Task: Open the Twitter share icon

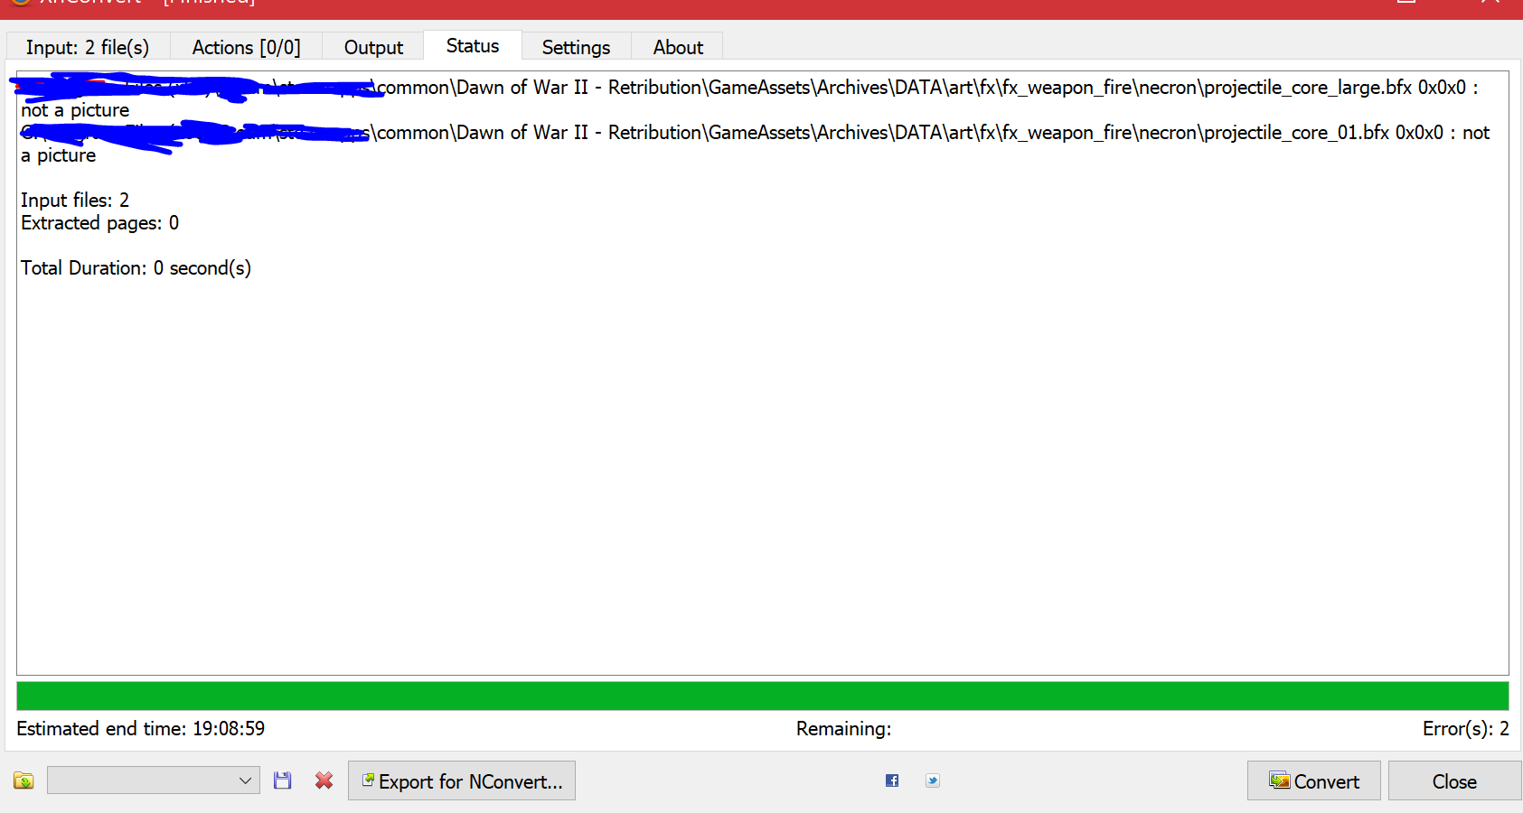Action: coord(933,780)
